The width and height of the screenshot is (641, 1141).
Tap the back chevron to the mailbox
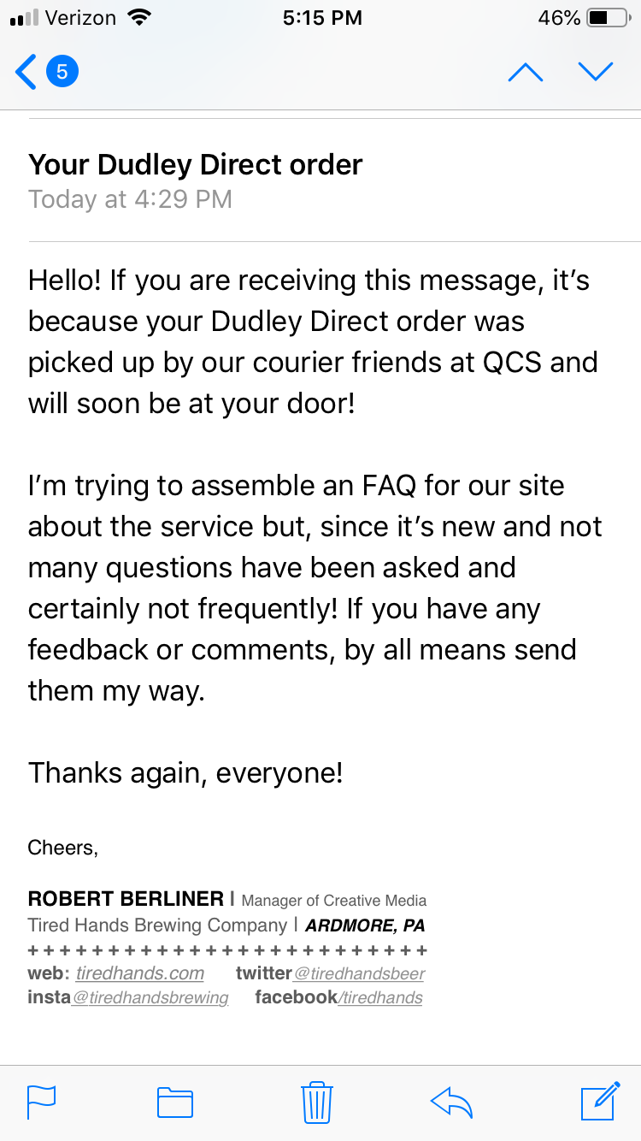point(26,72)
